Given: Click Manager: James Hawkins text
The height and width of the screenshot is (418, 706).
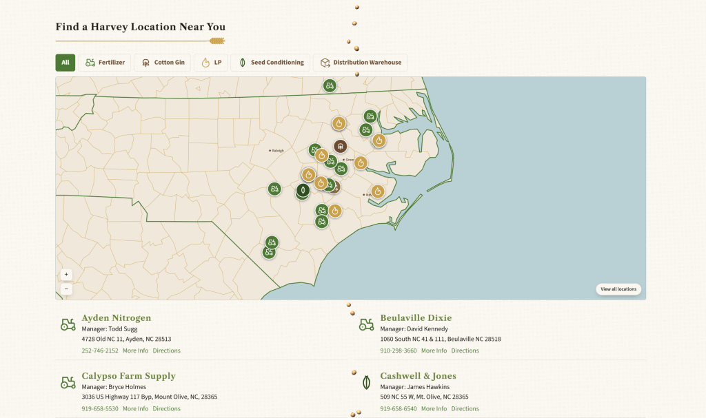Looking at the screenshot, I should pos(414,387).
